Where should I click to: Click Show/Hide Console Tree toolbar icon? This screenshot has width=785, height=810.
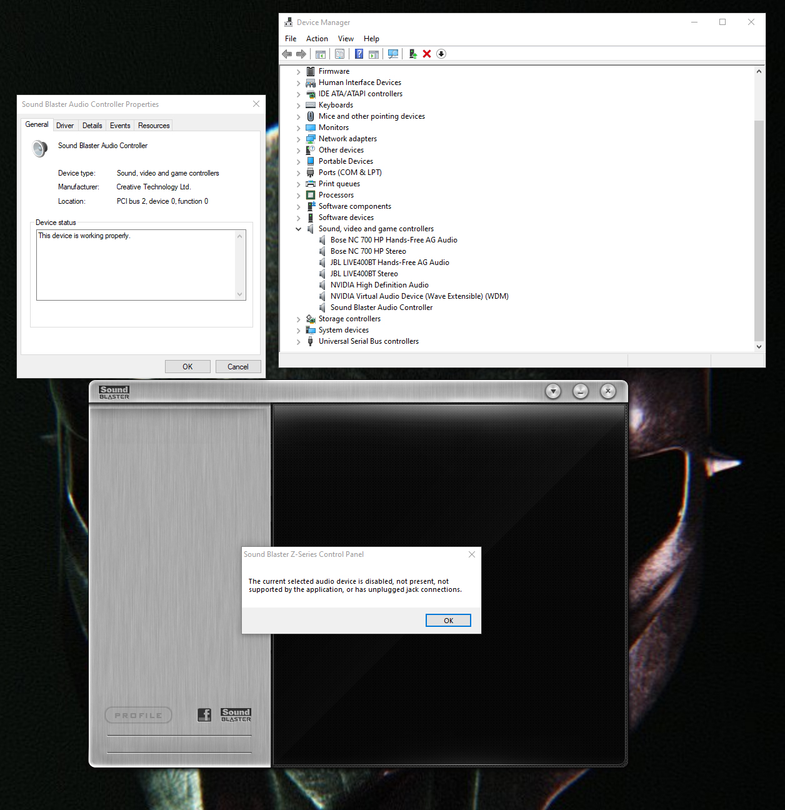321,54
